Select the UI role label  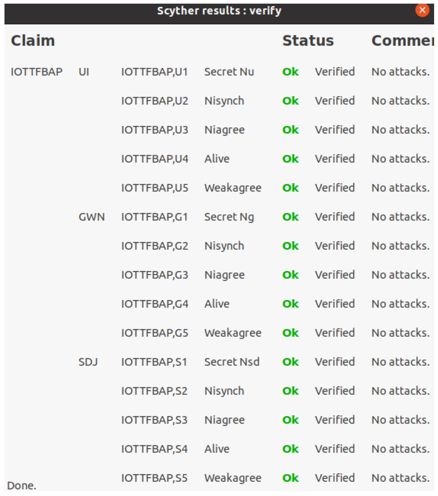click(84, 72)
